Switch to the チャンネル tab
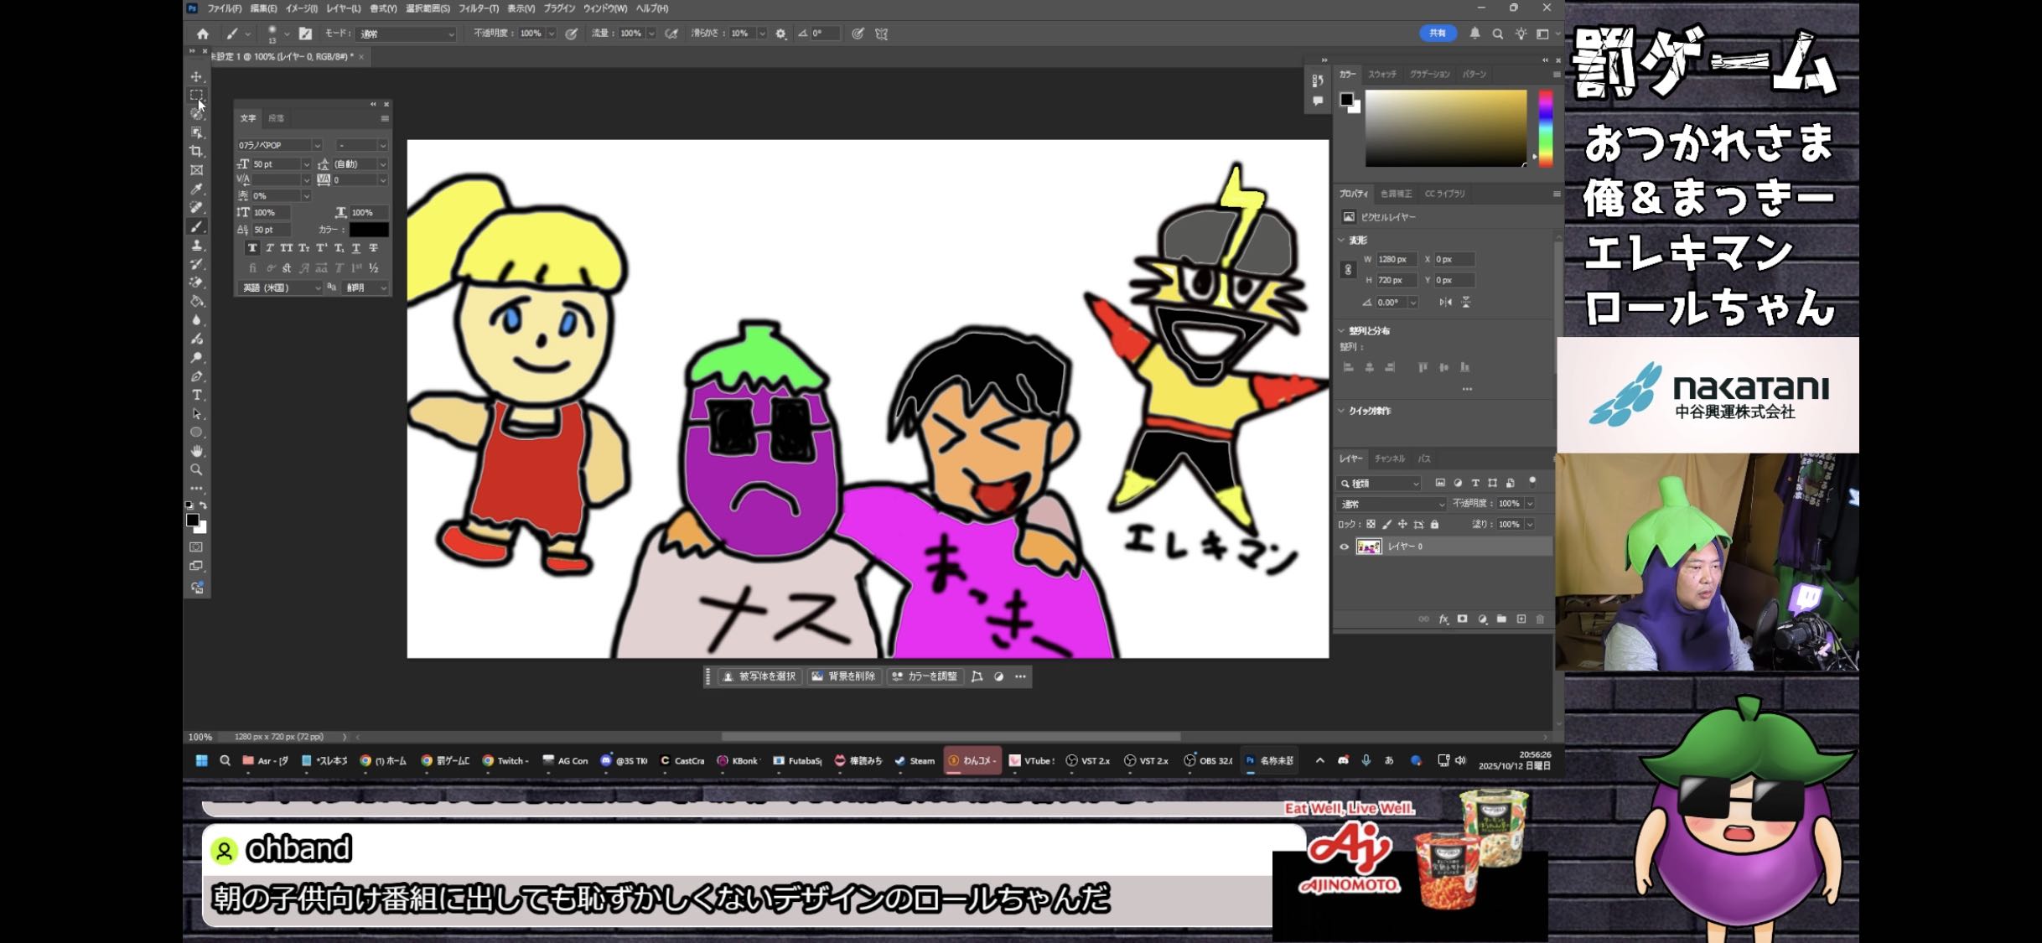The height and width of the screenshot is (943, 2042). coord(1389,459)
